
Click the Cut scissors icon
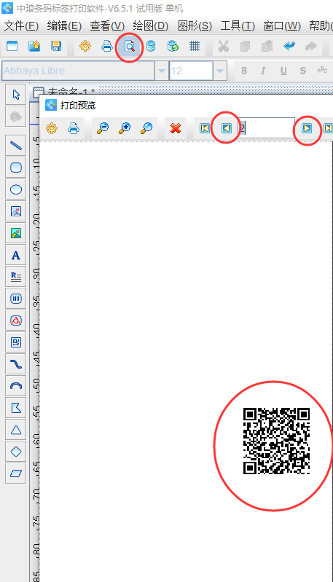(x=223, y=47)
